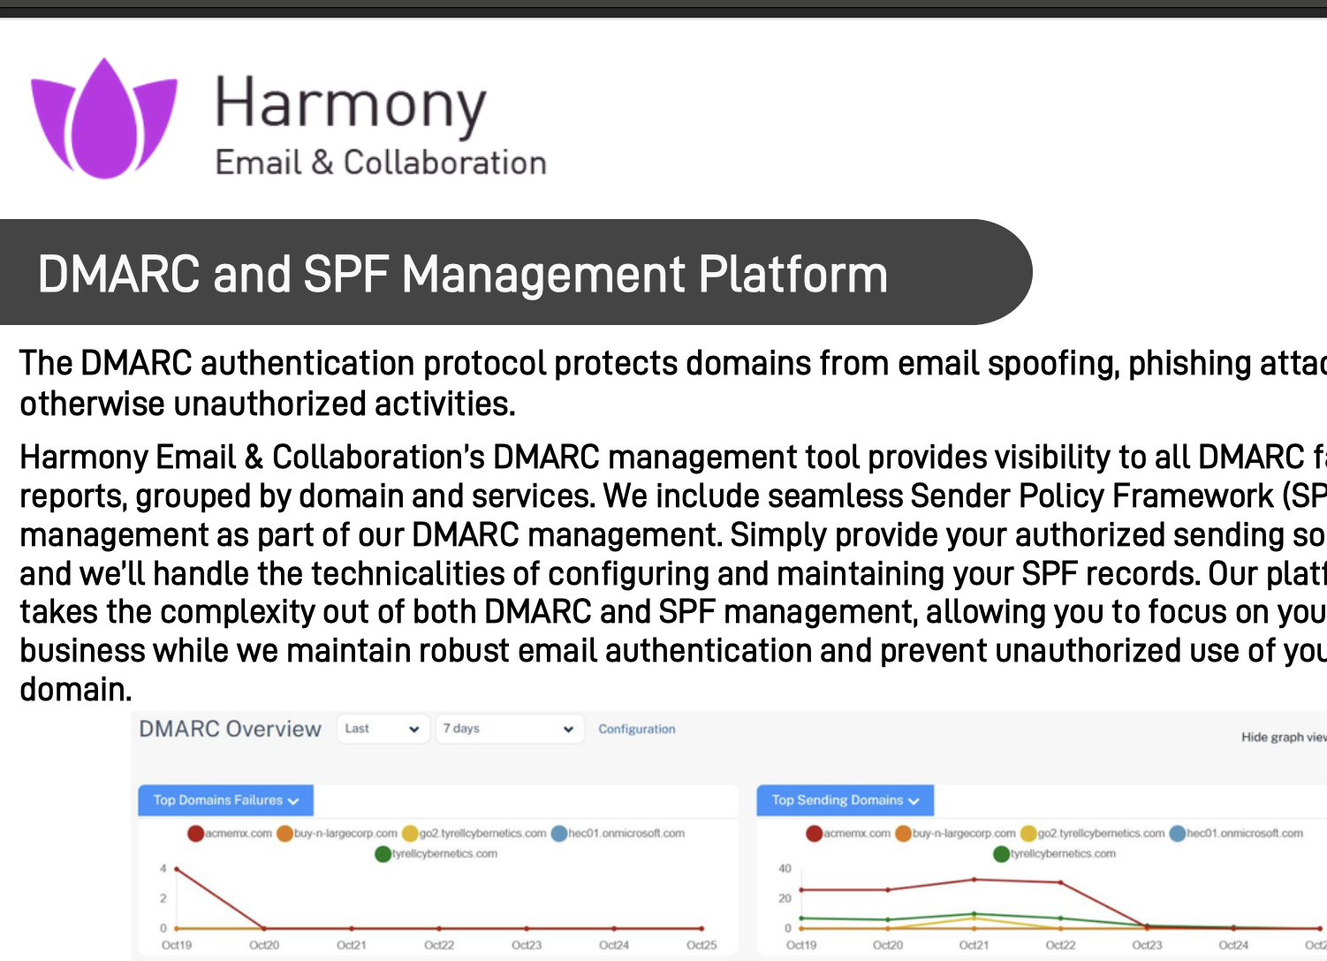Toggle green tyrellcybernetics.com legend in Failures chart

436,854
